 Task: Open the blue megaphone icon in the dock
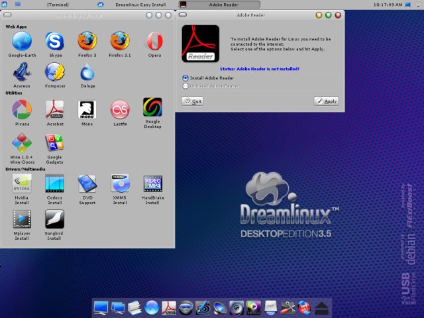(x=220, y=307)
